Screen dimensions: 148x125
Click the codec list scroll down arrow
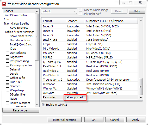[x=141, y=98]
